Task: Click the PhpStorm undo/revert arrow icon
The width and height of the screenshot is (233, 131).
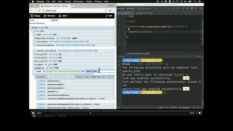Action: point(196,9)
